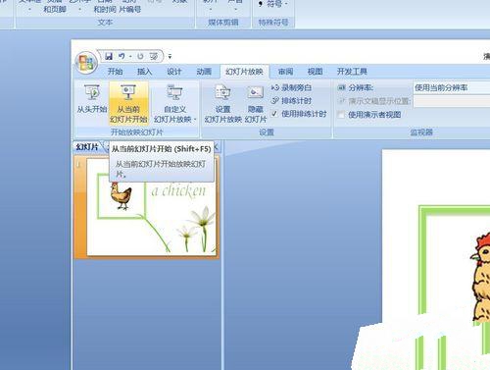Open 设置幻灯片放映 settings icon
Screen dimensions: 490x370
222,103
